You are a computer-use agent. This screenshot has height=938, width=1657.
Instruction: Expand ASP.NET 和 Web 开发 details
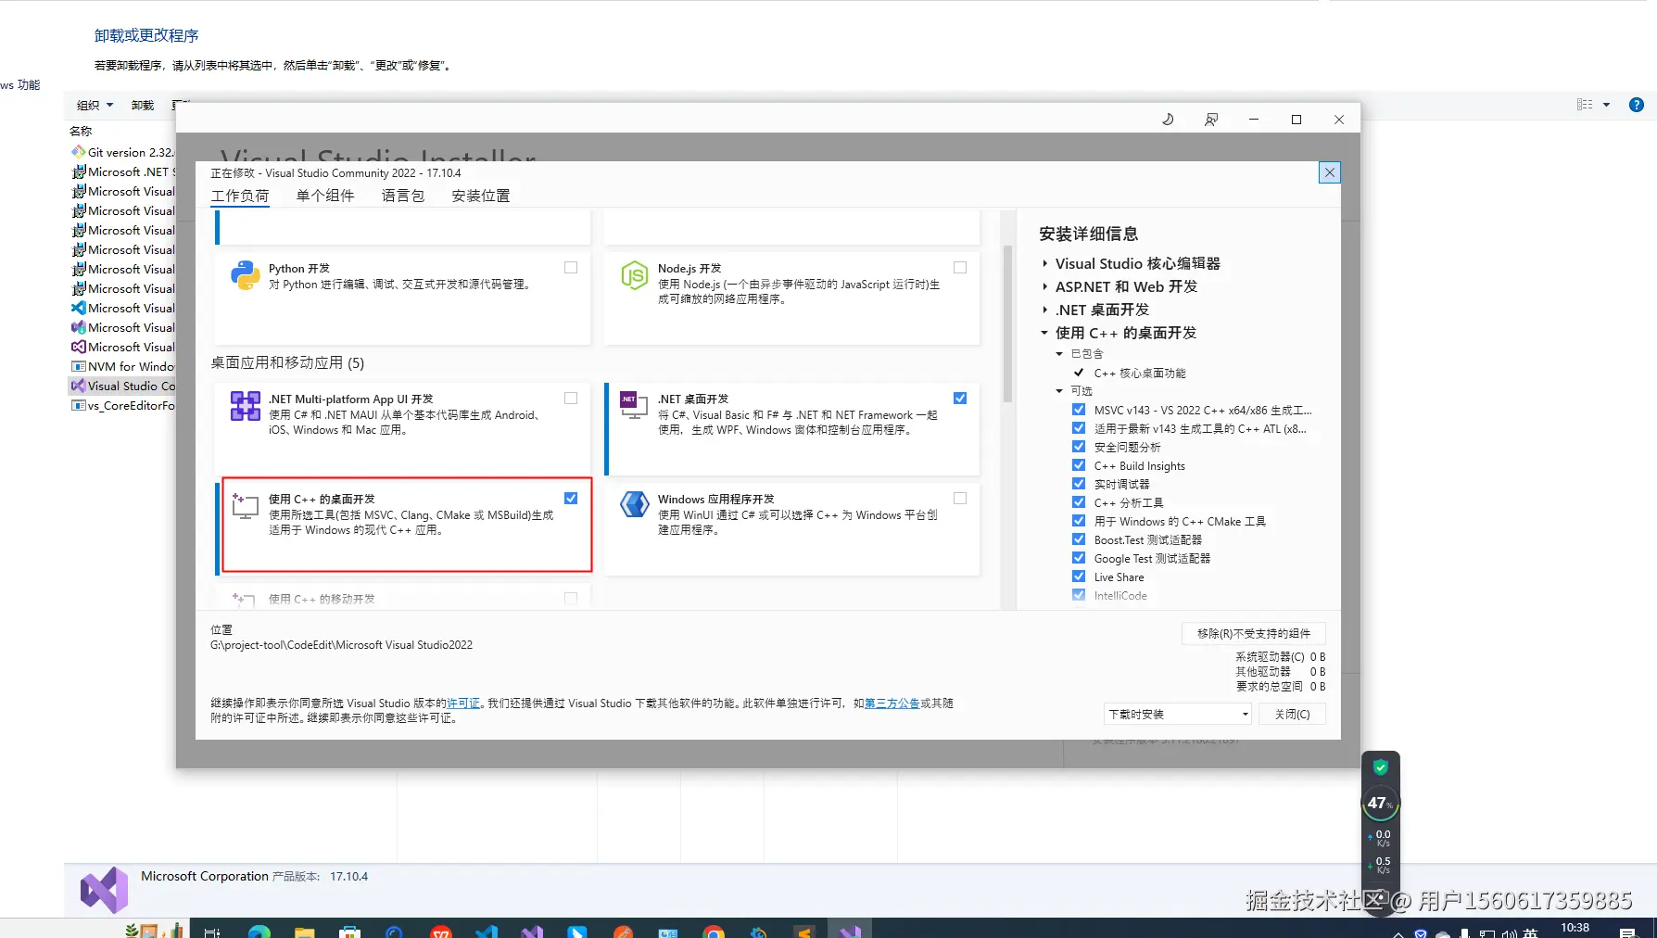click(1044, 287)
